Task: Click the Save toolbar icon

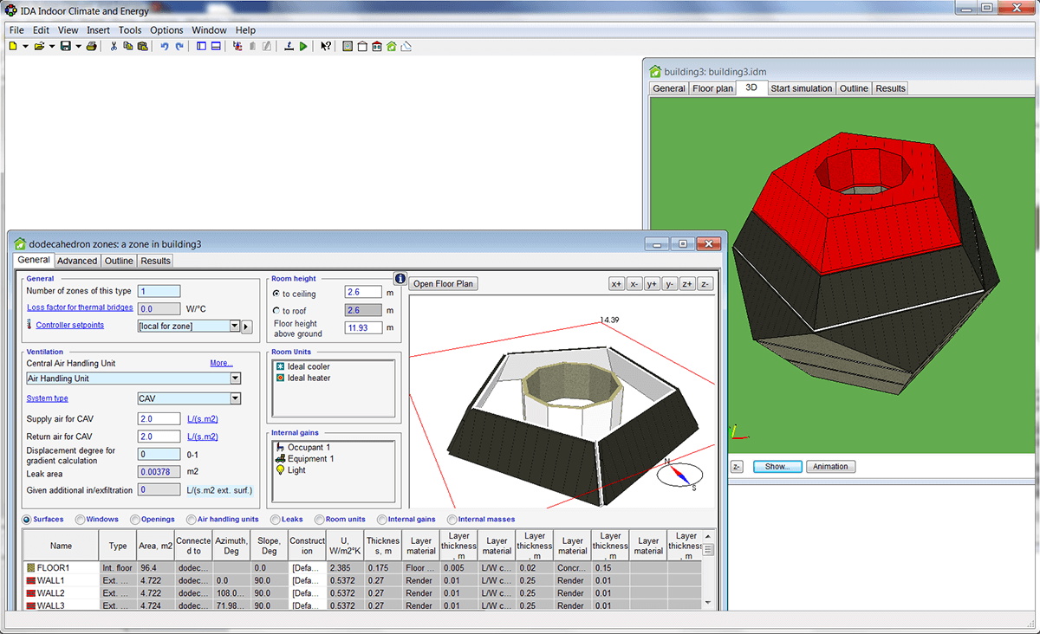Action: [65, 47]
